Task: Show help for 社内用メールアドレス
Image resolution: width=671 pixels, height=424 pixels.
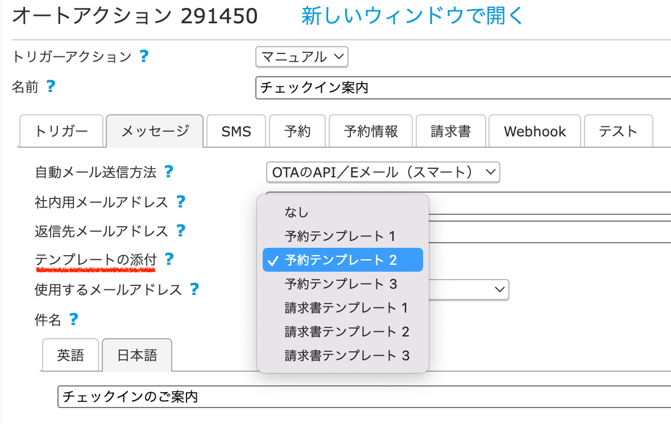Action: (181, 201)
